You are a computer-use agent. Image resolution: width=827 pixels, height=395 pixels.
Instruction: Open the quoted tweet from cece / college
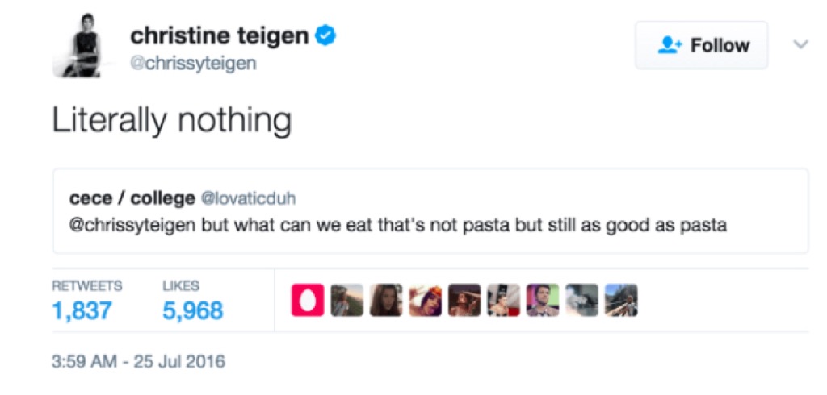coord(430,211)
